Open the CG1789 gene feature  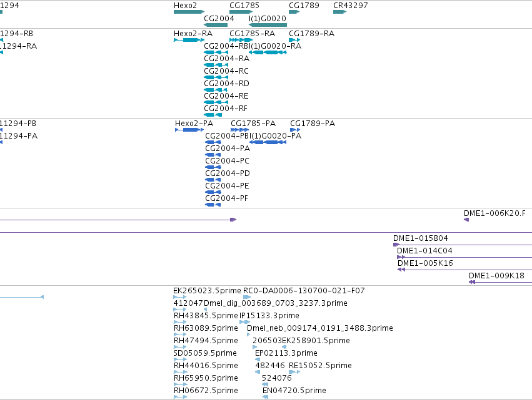pyautogui.click(x=304, y=6)
